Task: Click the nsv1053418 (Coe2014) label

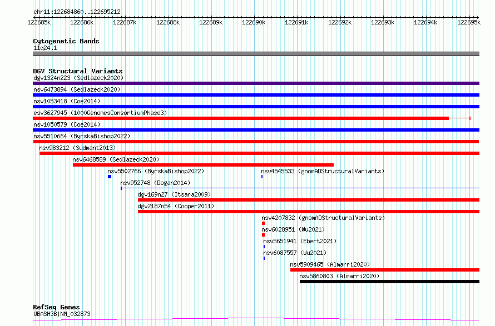Action: click(67, 101)
